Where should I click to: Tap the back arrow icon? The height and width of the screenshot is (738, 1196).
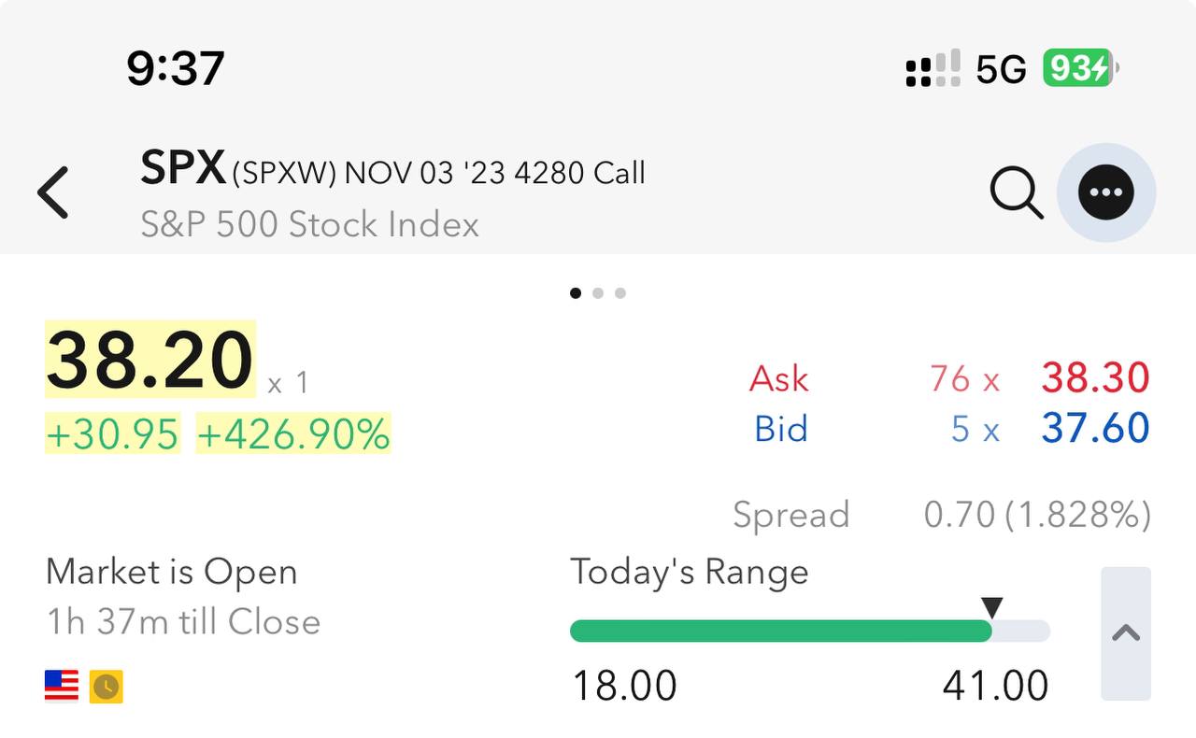pos(53,192)
